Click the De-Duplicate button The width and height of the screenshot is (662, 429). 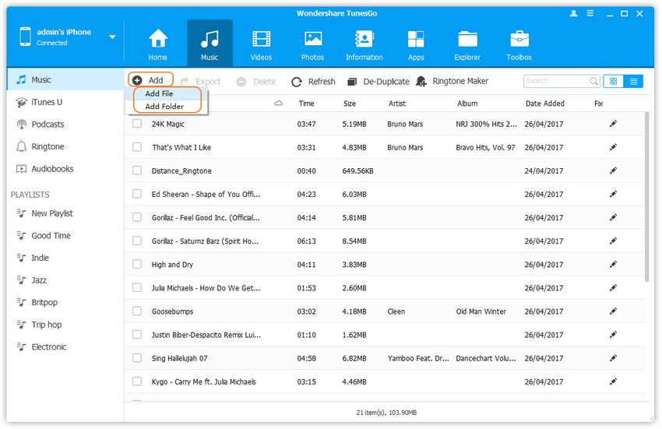(379, 81)
